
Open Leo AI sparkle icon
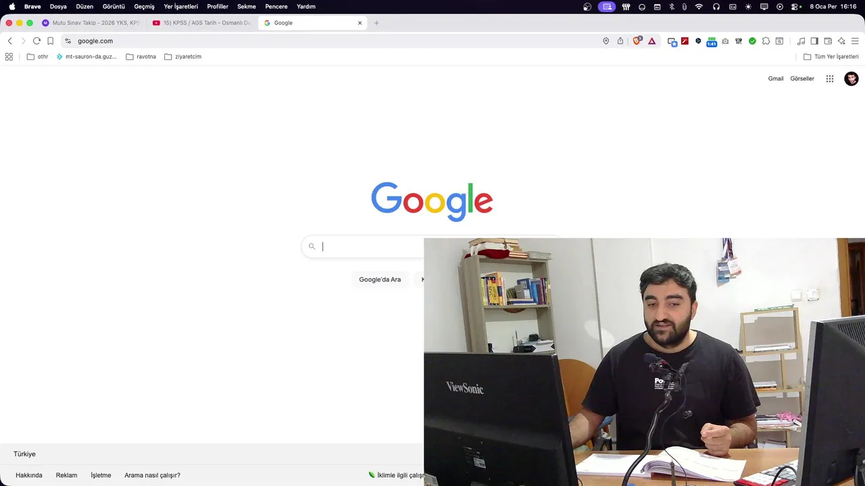(x=841, y=41)
